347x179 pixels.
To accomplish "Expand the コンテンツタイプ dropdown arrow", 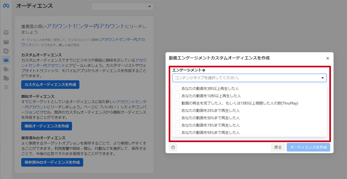I will (x=322, y=78).
